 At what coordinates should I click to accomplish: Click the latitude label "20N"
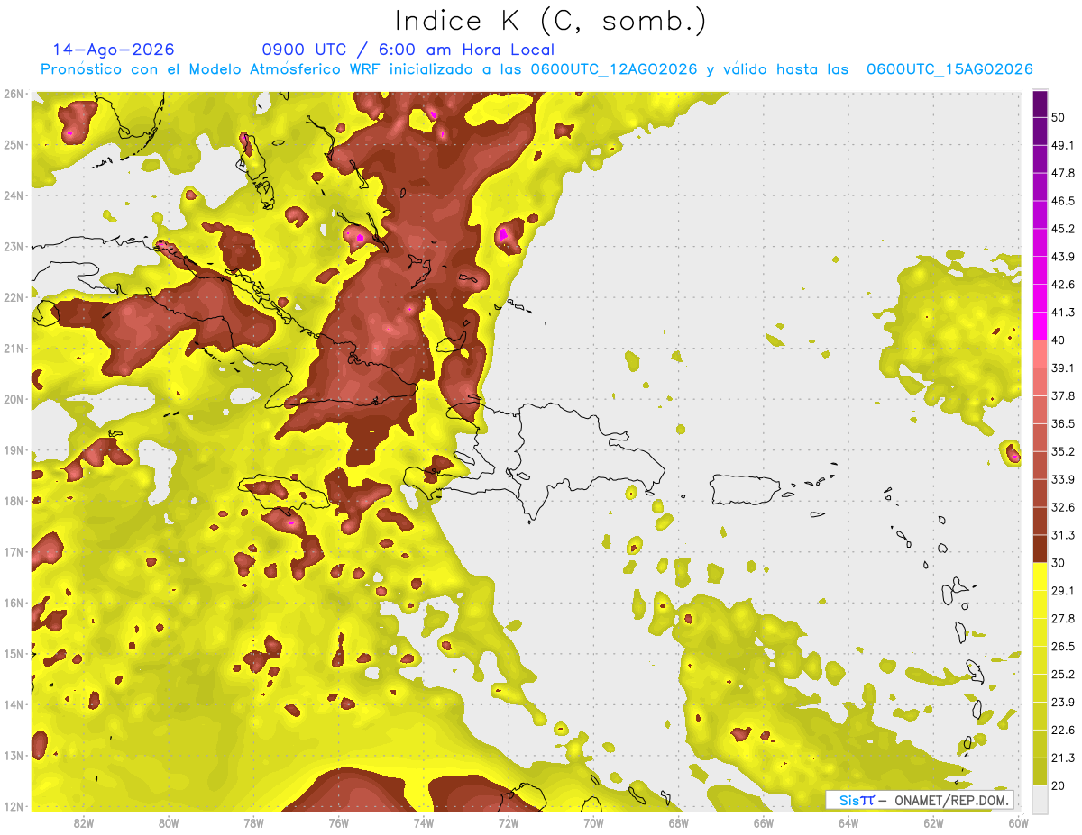click(13, 399)
